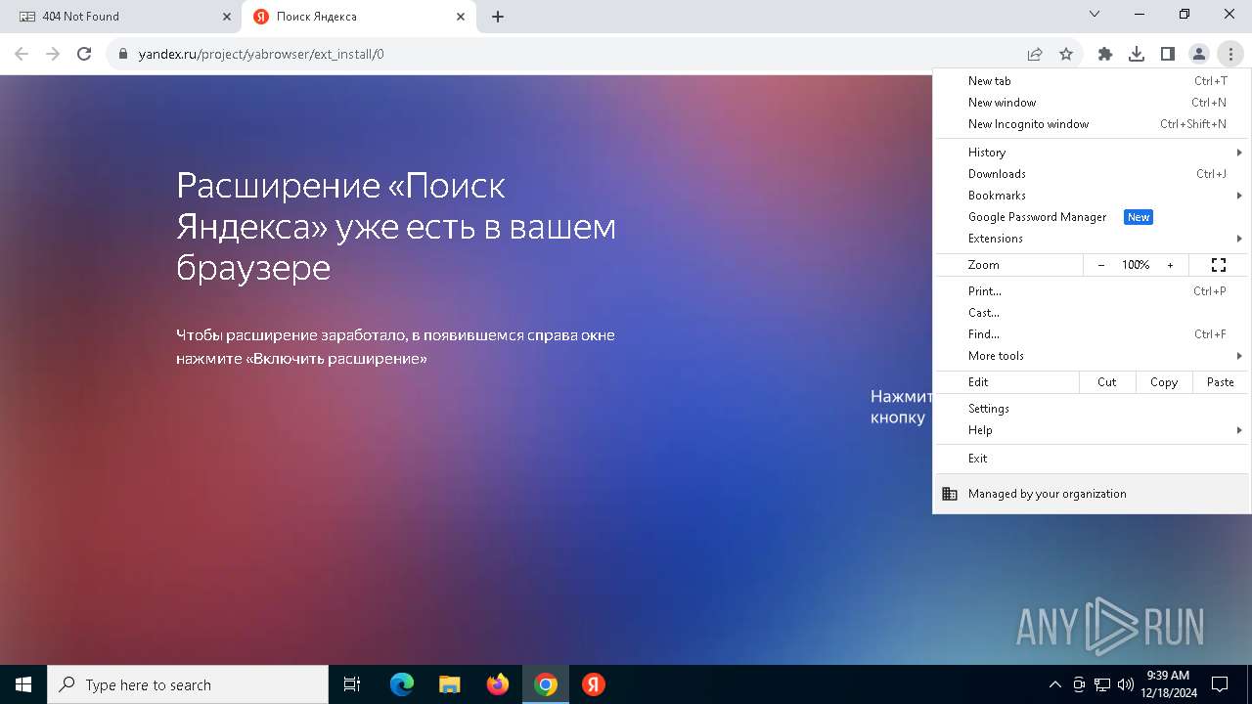Viewport: 1252px width, 704px height.
Task: Open the Windows Start menu
Action: tap(23, 684)
